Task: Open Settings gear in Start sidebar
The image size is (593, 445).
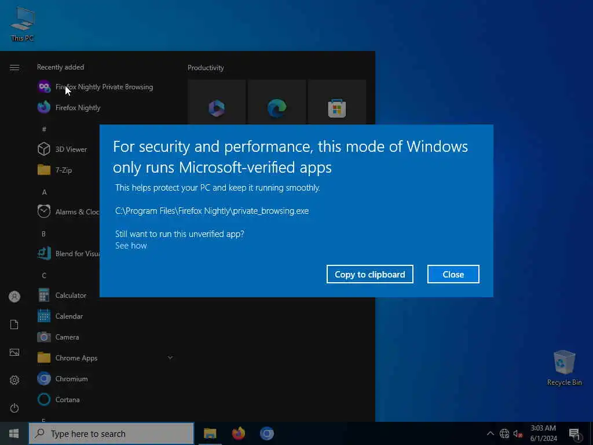Action: (x=14, y=380)
